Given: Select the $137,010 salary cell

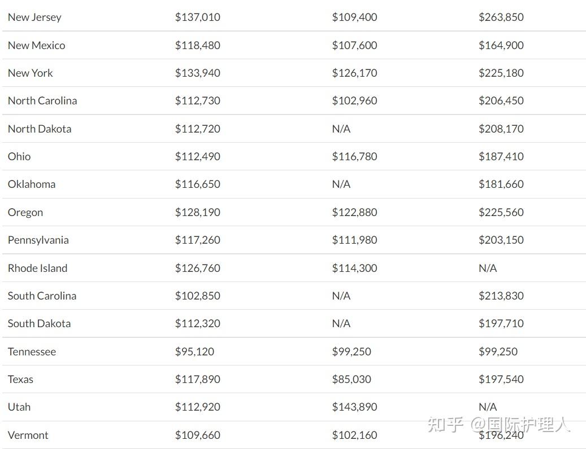Looking at the screenshot, I should pos(197,17).
